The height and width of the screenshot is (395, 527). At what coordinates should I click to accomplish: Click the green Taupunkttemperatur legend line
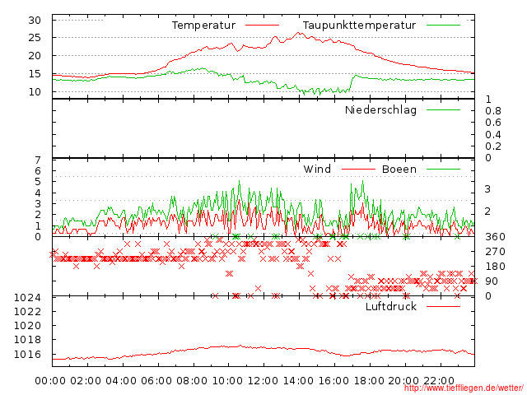(443, 26)
